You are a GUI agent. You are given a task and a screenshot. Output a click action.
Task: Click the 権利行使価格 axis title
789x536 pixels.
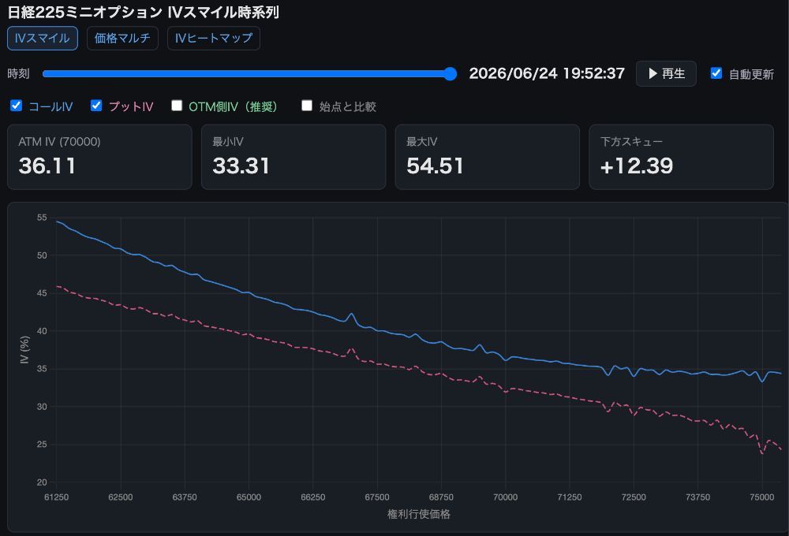[419, 514]
